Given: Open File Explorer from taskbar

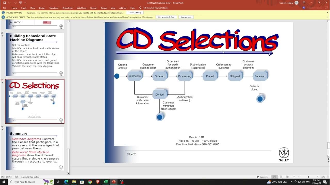Looking at the screenshot, I should tap(74, 182).
